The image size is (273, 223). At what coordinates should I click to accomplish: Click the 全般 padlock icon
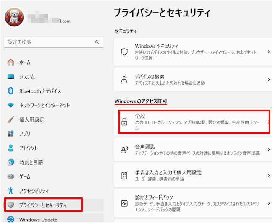[124, 122]
